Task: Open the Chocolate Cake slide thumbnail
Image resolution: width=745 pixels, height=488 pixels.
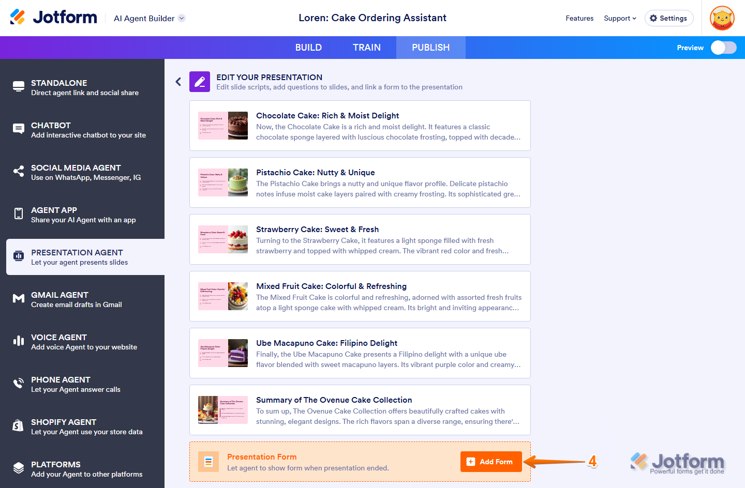Action: (223, 126)
